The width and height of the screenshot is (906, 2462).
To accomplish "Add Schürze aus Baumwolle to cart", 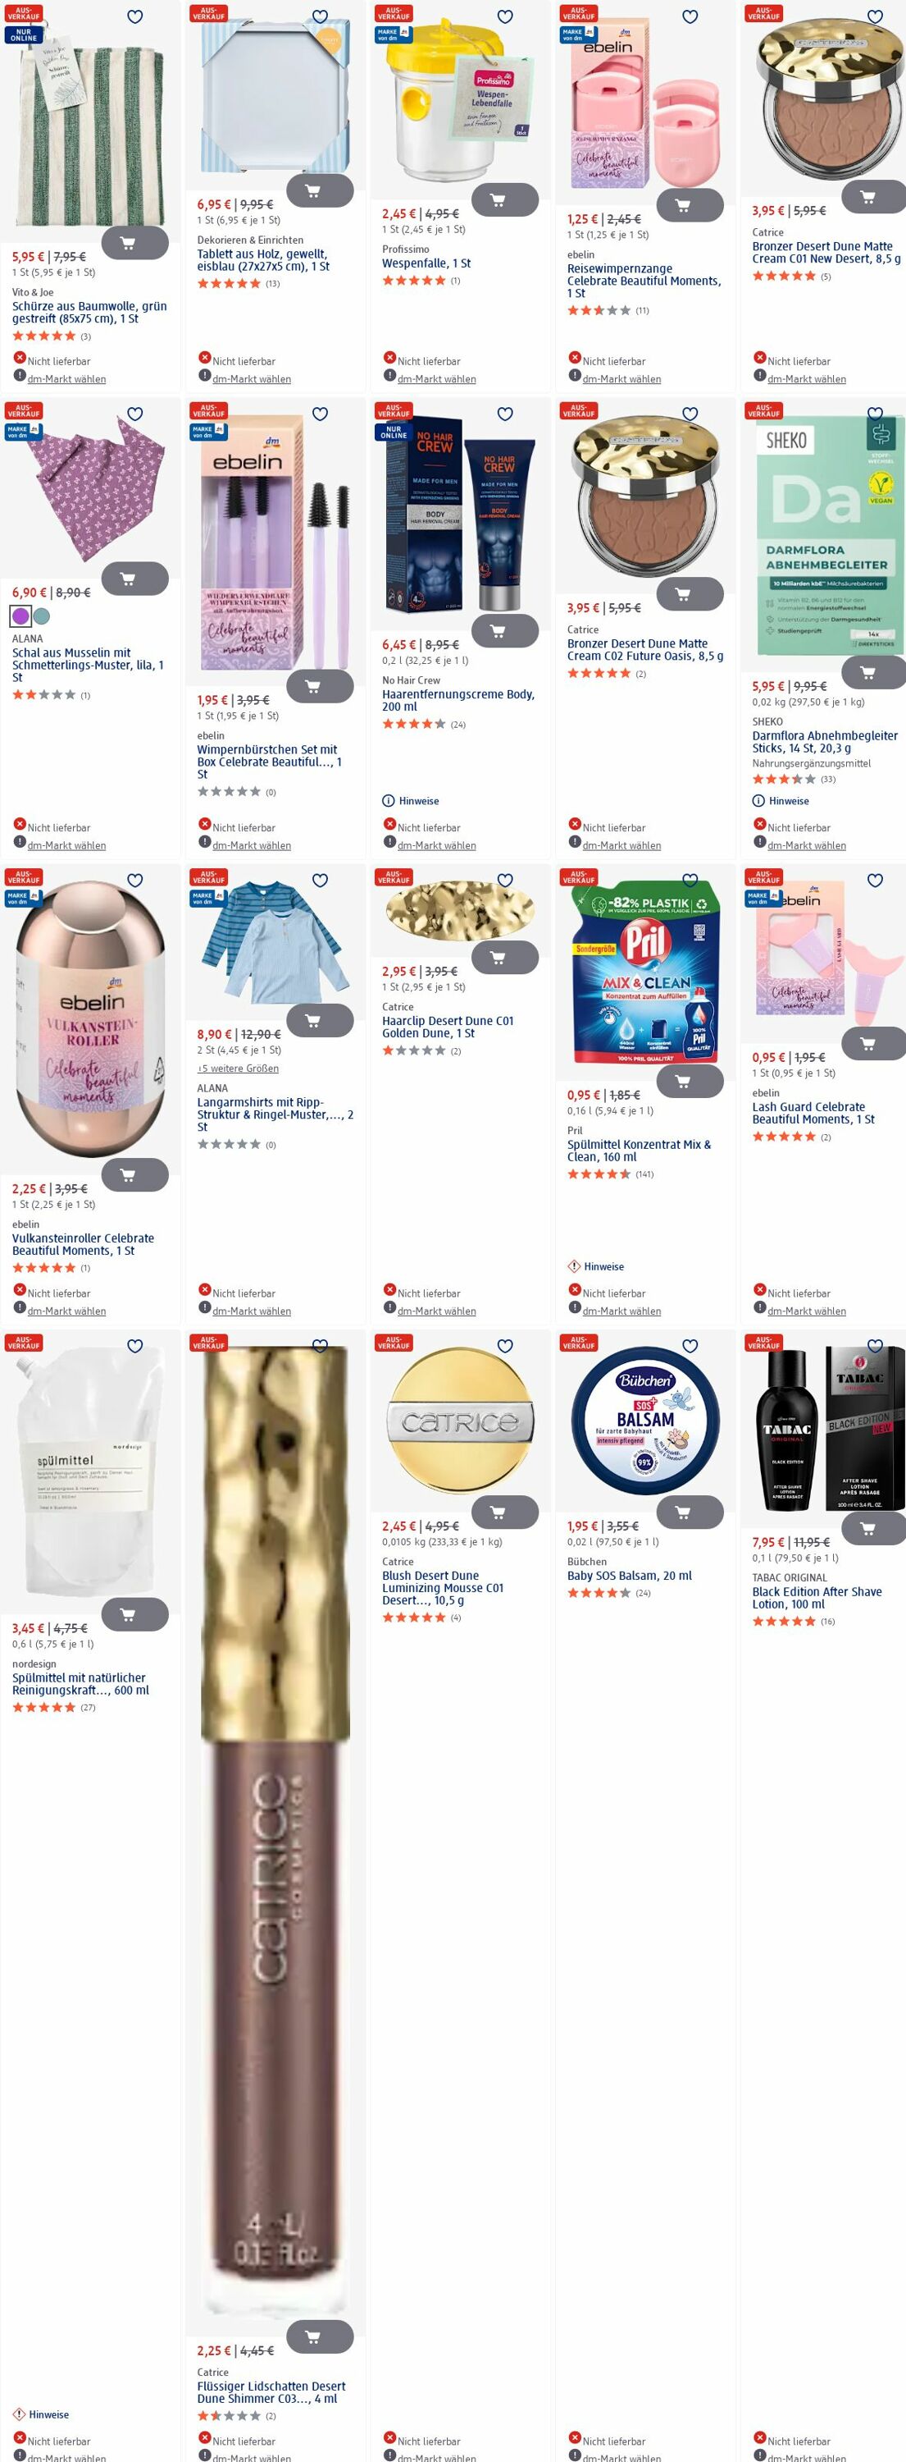I will point(134,243).
